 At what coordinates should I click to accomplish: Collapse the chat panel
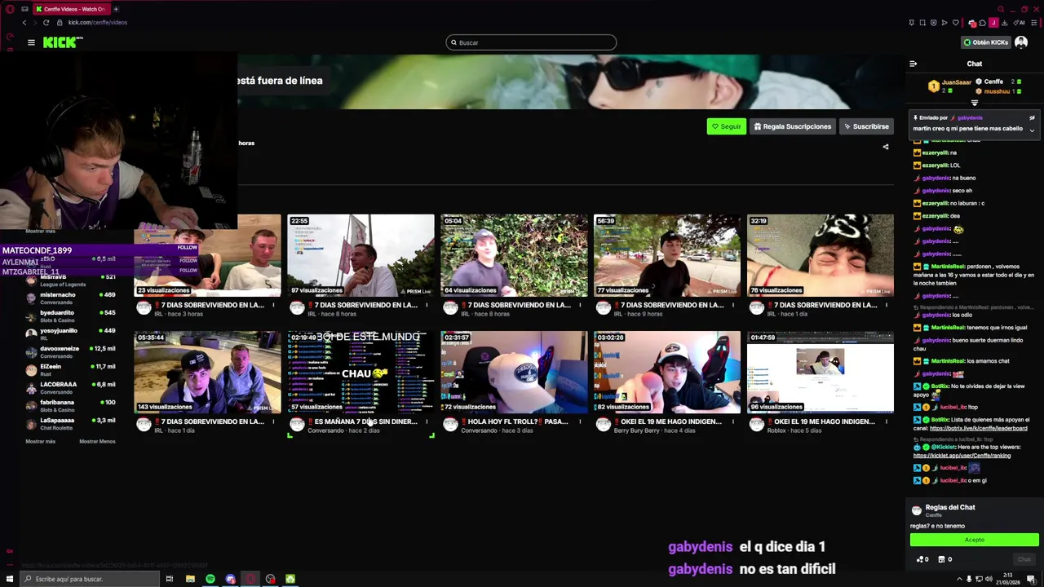(x=913, y=64)
